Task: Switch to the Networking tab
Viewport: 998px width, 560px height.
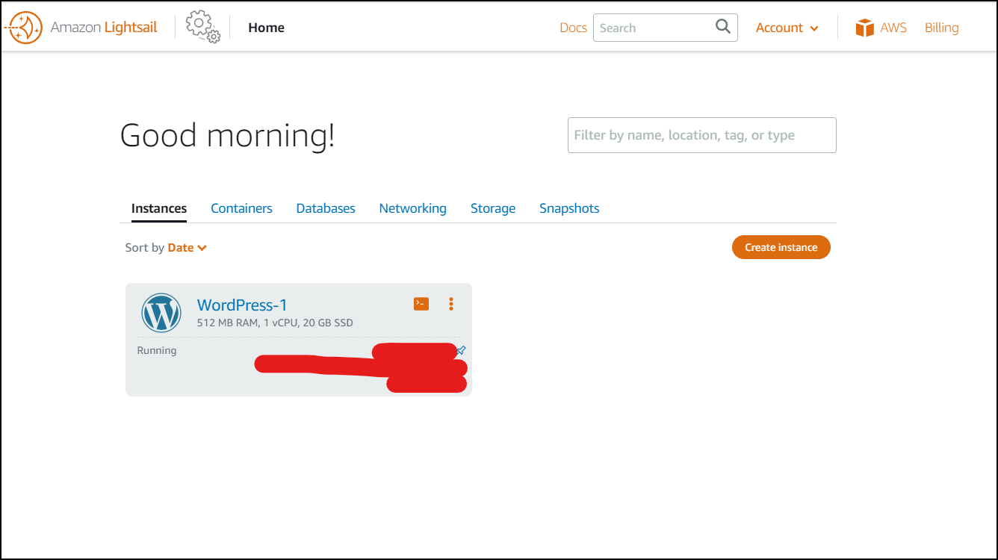Action: click(x=412, y=208)
